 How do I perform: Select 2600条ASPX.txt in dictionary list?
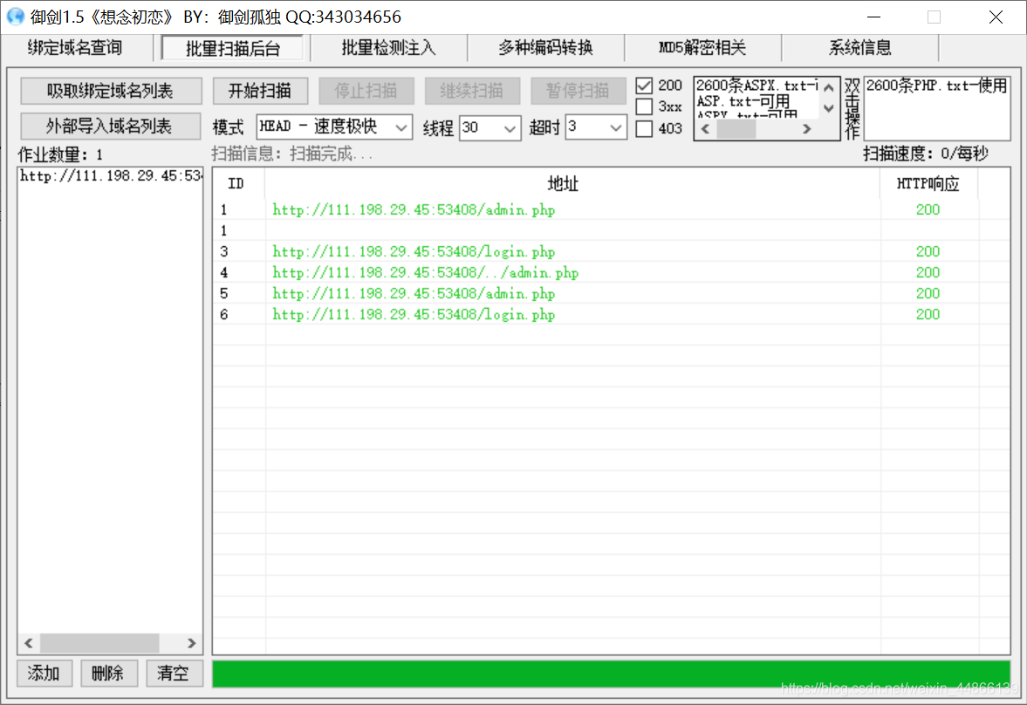coord(757,86)
